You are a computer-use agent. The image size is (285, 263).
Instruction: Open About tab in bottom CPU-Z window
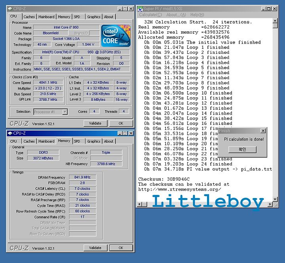[109, 141]
